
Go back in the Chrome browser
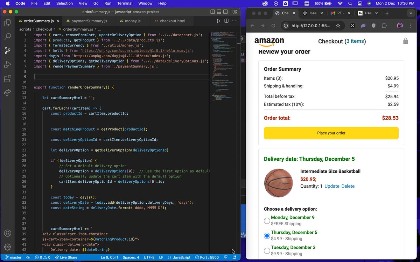coord(252,26)
